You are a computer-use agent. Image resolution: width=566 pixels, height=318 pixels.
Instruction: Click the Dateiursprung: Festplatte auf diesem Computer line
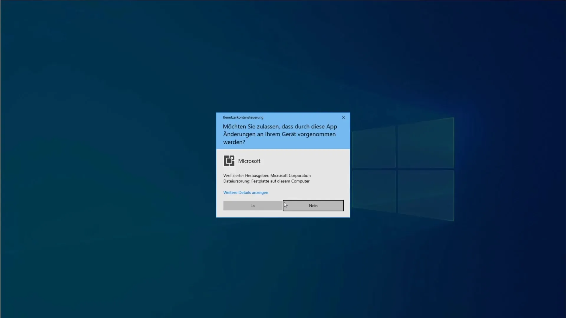[x=266, y=181]
